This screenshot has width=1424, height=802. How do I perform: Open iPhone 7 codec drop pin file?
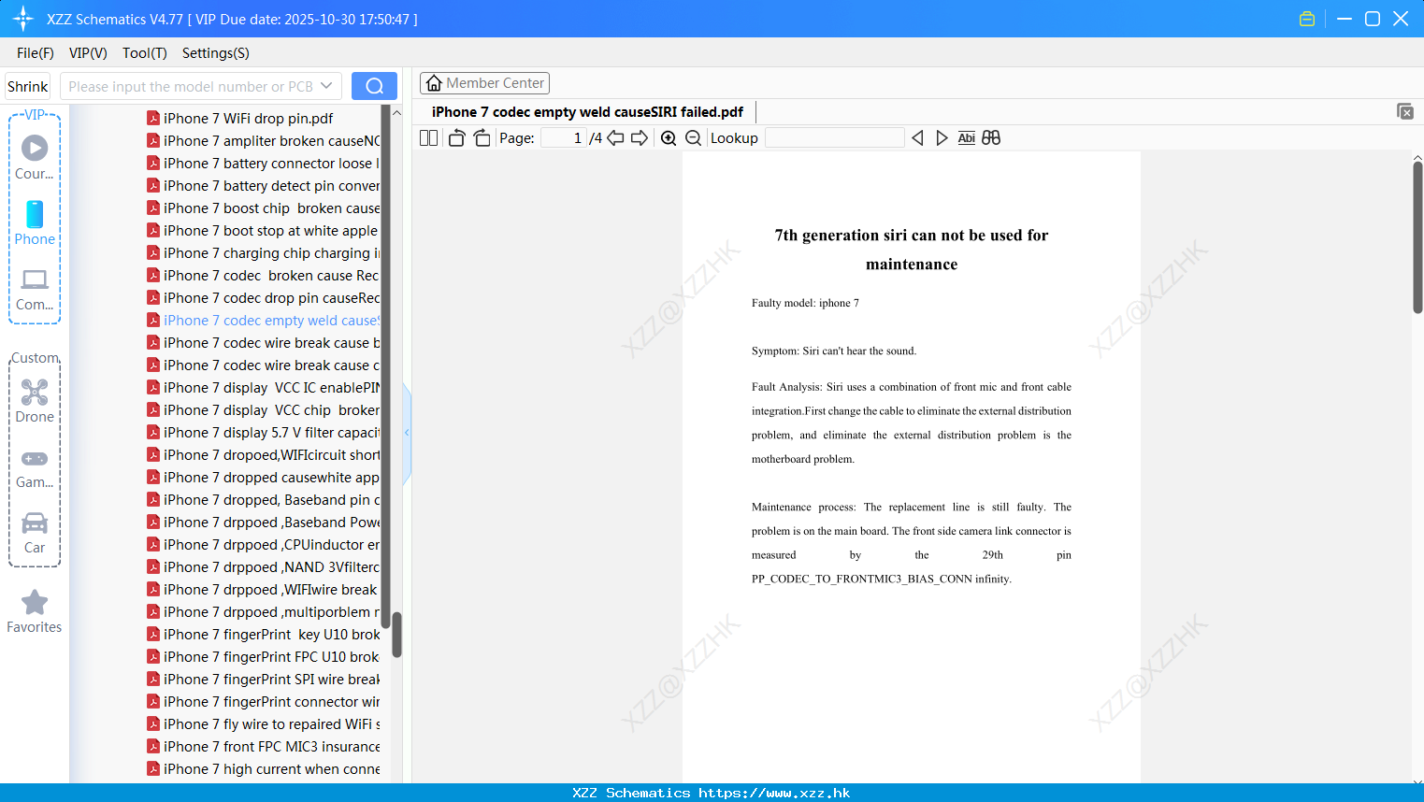pyautogui.click(x=263, y=298)
